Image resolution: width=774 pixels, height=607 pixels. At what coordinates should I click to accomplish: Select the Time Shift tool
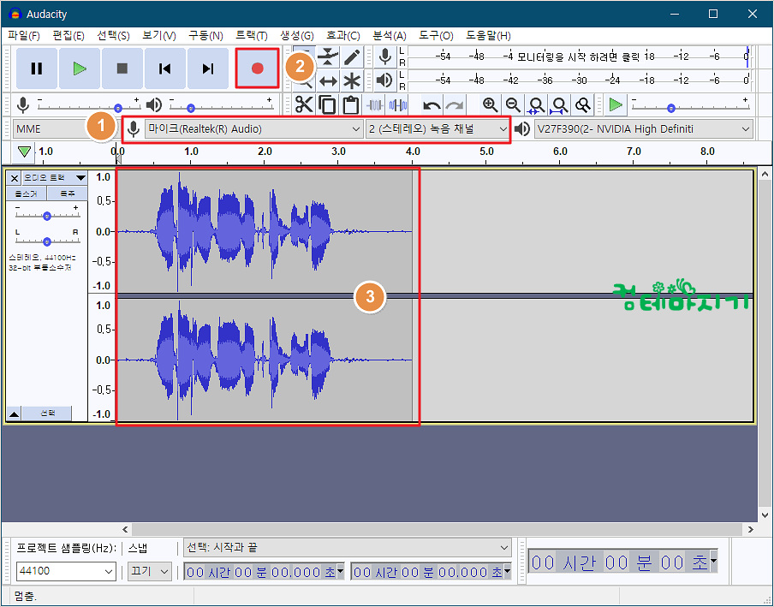click(x=328, y=80)
